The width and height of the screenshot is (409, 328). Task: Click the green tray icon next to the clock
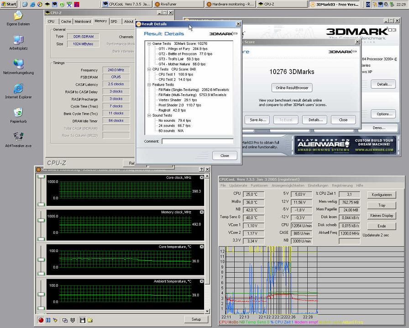click(x=392, y=4)
